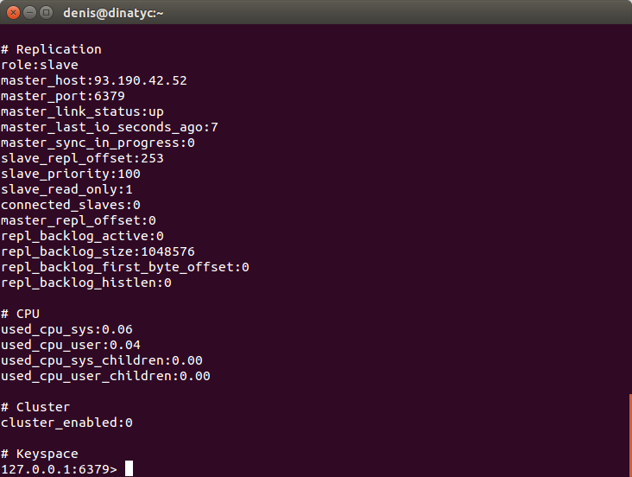The height and width of the screenshot is (477, 632).
Task: Click the cluster_enabled:0 line
Action: click(66, 423)
